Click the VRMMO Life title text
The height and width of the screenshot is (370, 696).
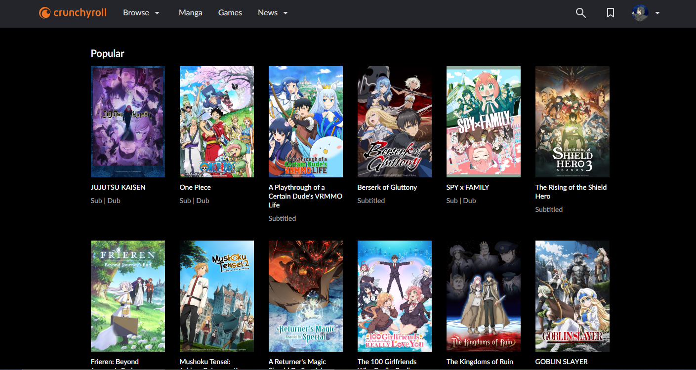[305, 196]
